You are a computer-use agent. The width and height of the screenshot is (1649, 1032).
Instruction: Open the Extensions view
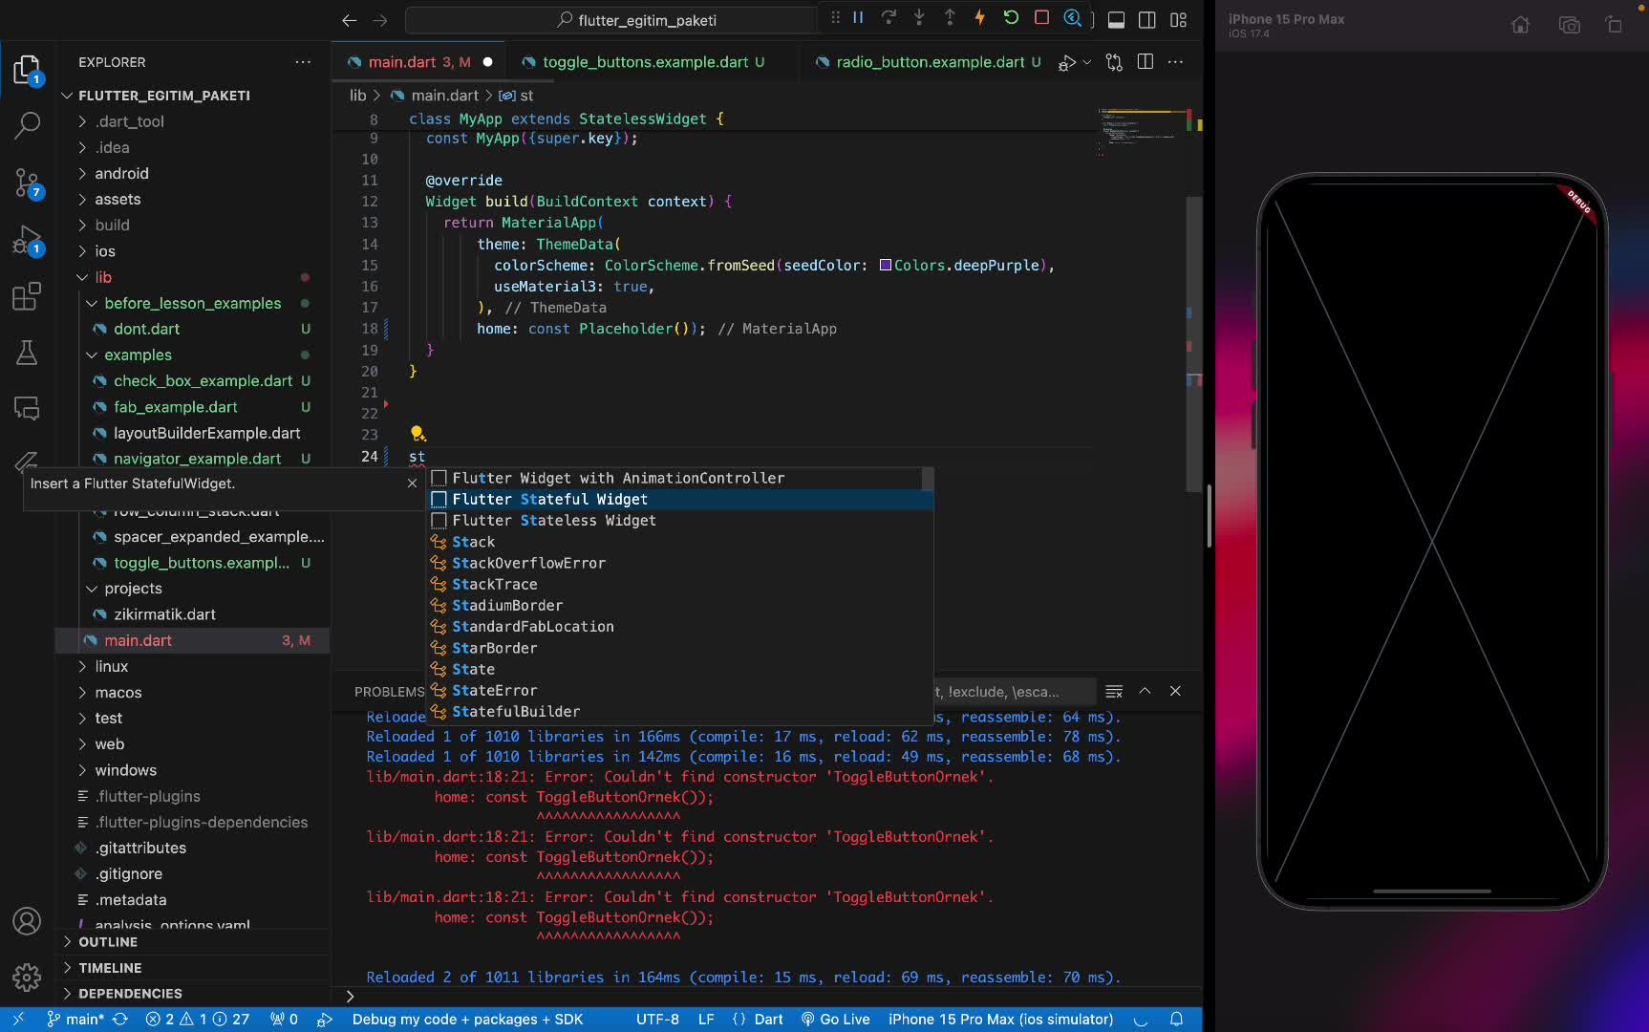pyautogui.click(x=27, y=296)
